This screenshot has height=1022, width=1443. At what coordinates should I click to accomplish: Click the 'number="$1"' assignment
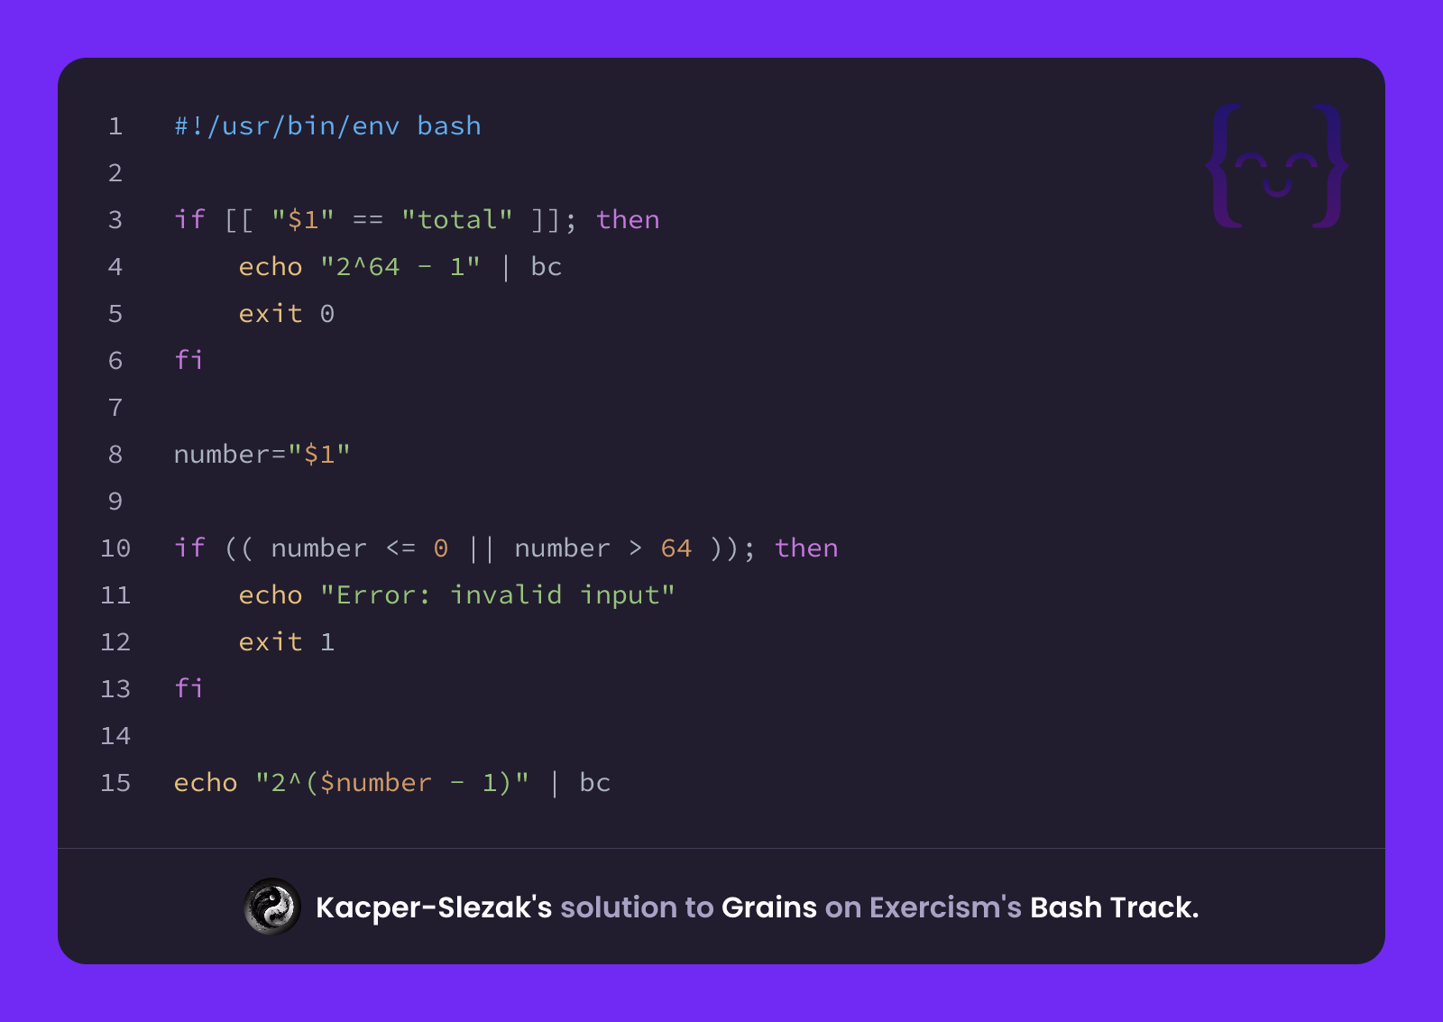coord(262,454)
